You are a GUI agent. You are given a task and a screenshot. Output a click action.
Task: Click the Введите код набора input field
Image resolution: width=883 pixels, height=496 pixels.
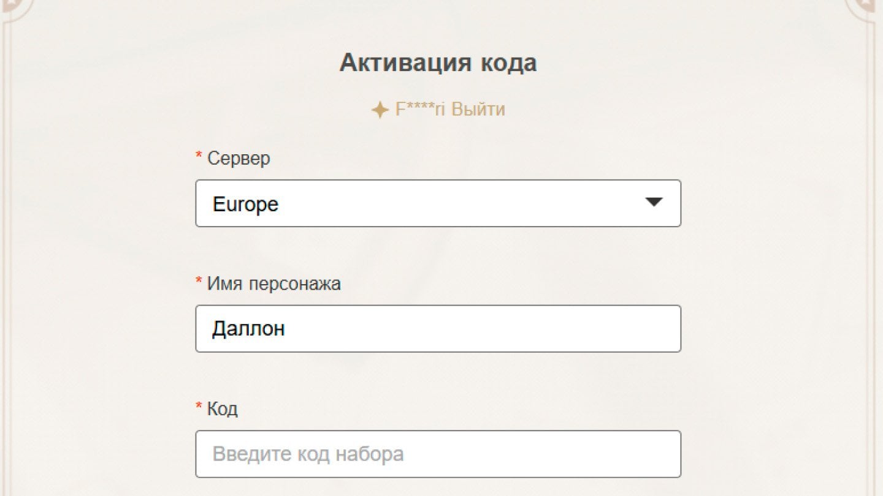click(x=438, y=454)
